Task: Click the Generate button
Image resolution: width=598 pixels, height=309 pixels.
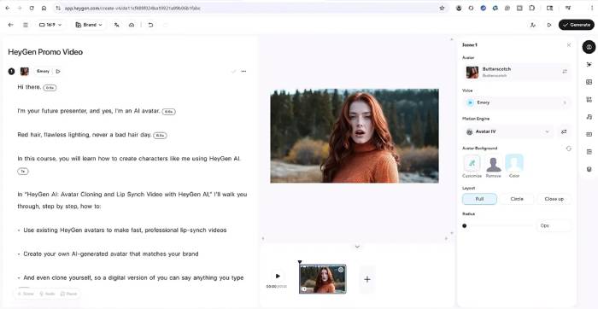Action: (577, 25)
